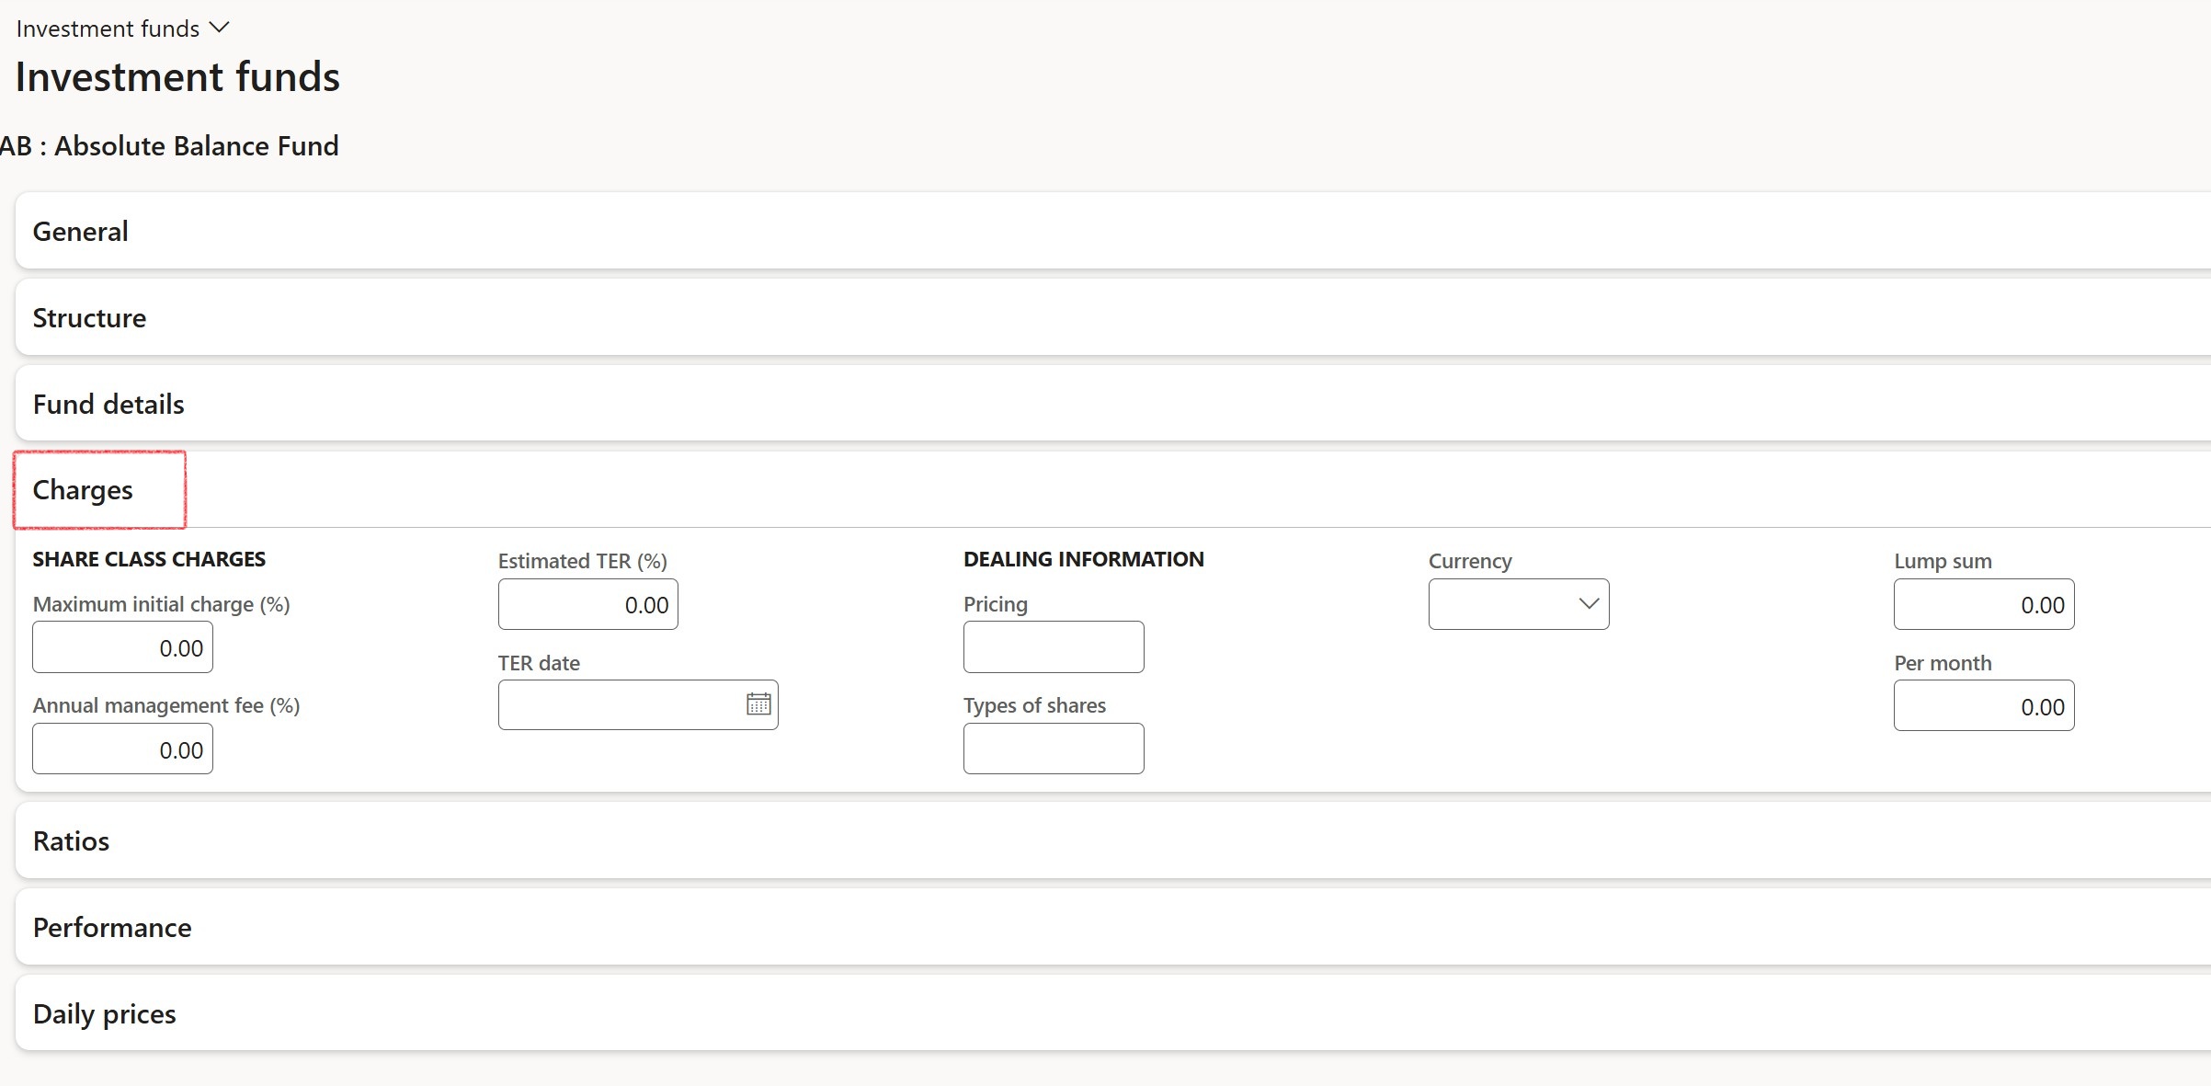Expand the Performance section
This screenshot has width=2211, height=1086.
1112,927
